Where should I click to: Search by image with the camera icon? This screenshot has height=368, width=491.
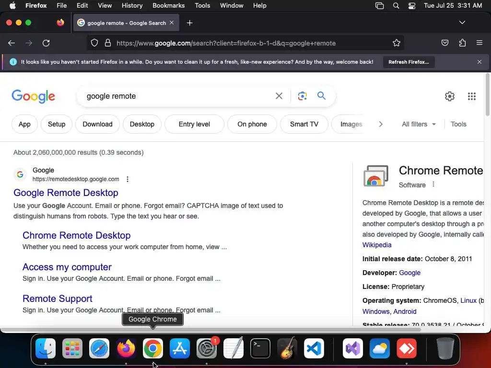[302, 96]
